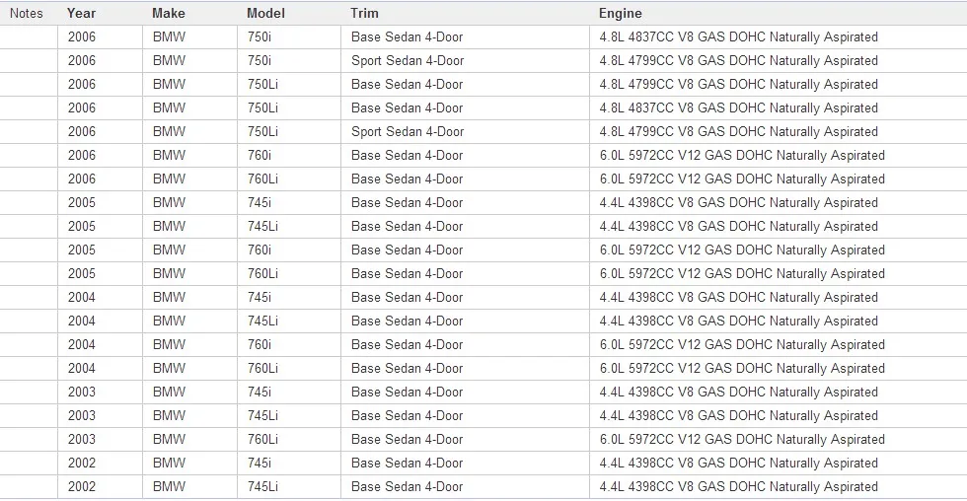This screenshot has height=501, width=967.
Task: Select the 2006 750Li Sport Sedan trim cell
Action: [x=465, y=132]
